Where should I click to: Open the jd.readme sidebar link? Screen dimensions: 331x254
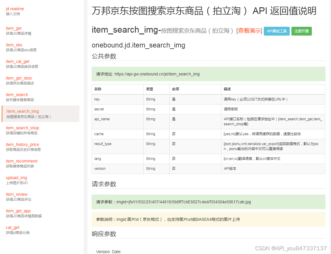(x=15, y=9)
